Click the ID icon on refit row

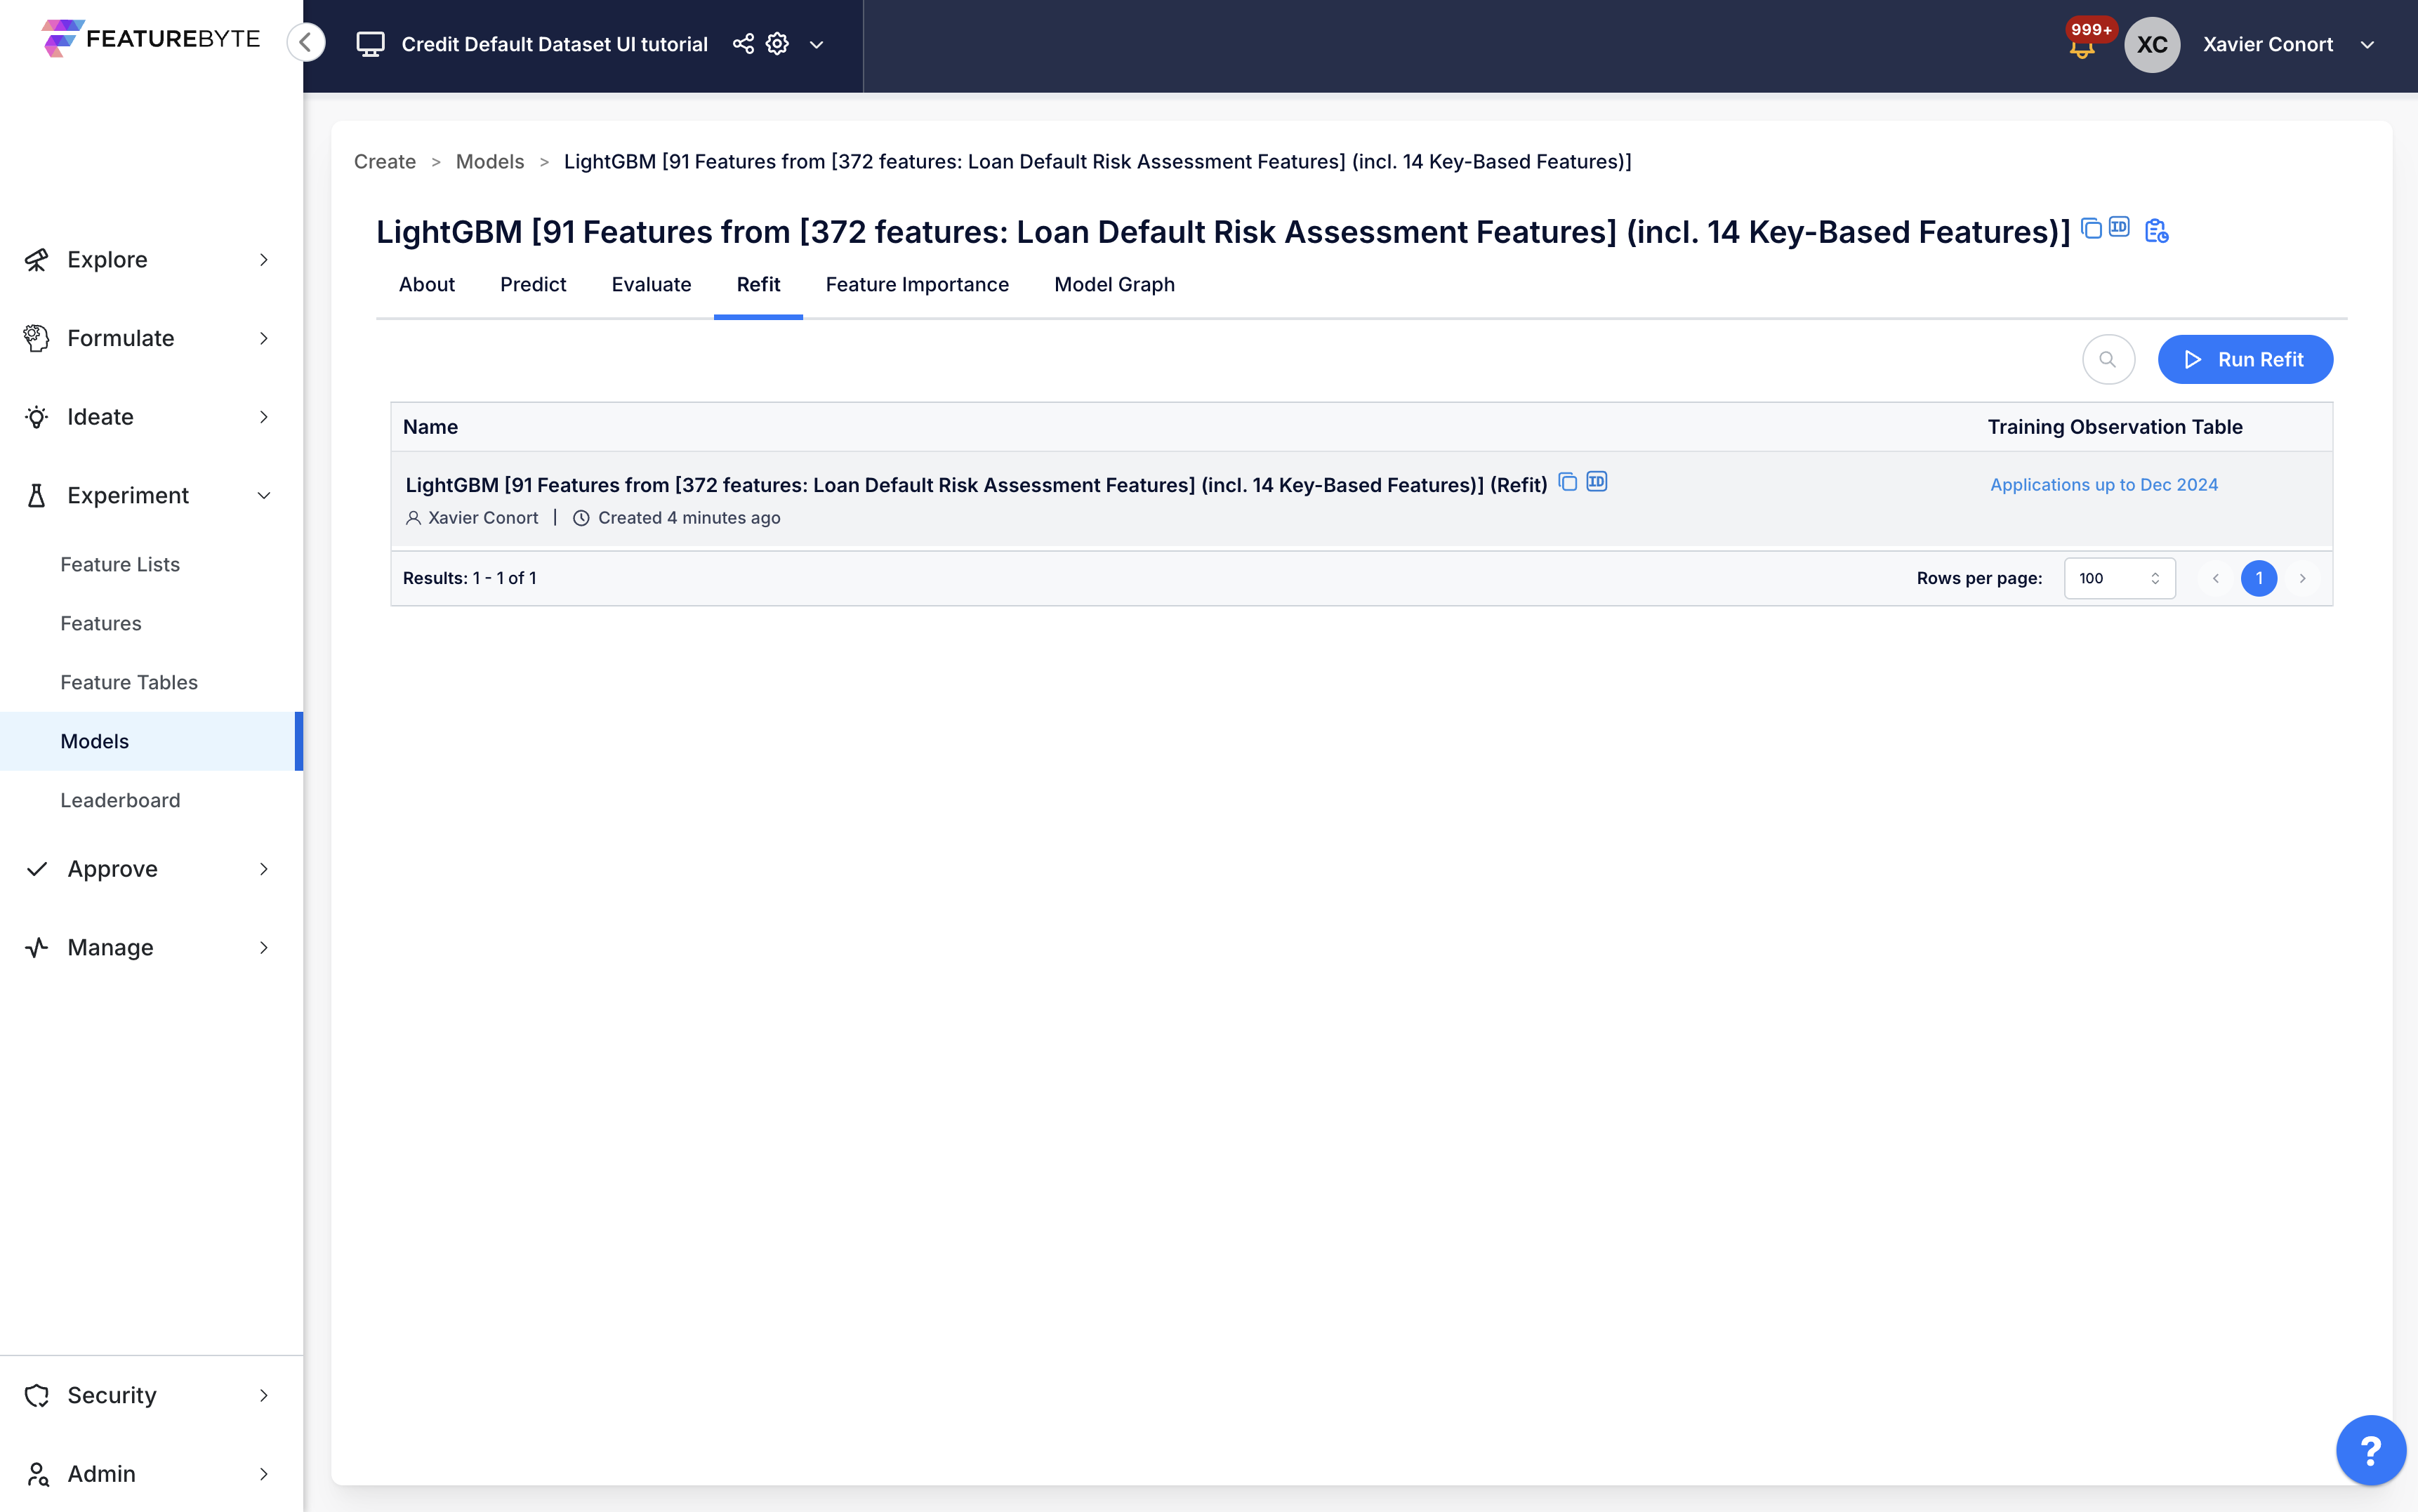(1597, 482)
